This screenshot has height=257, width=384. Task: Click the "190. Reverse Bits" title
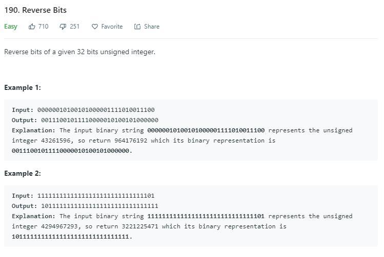coord(35,10)
